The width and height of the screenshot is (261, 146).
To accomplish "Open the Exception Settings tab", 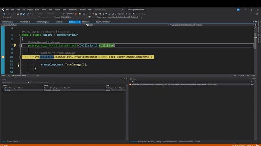I will tap(155, 142).
